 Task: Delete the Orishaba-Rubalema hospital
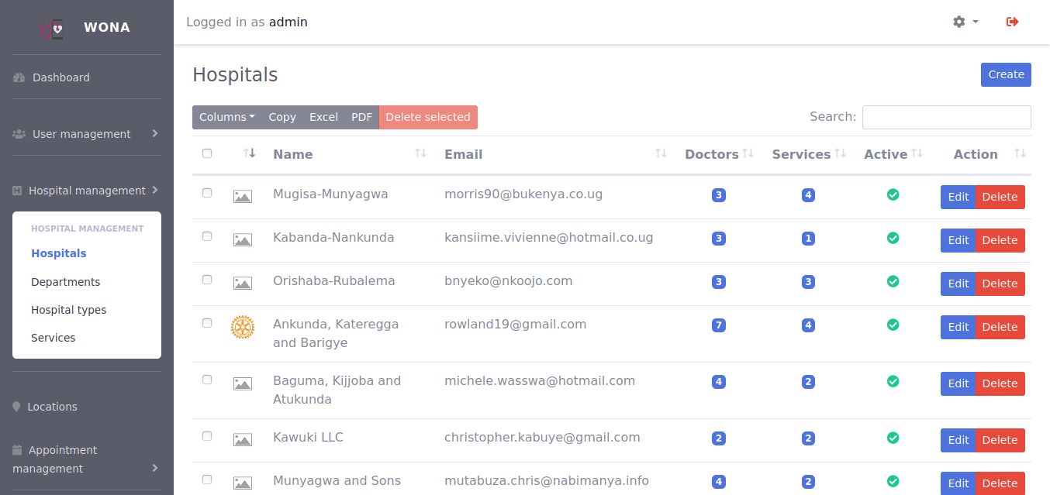click(x=1000, y=284)
